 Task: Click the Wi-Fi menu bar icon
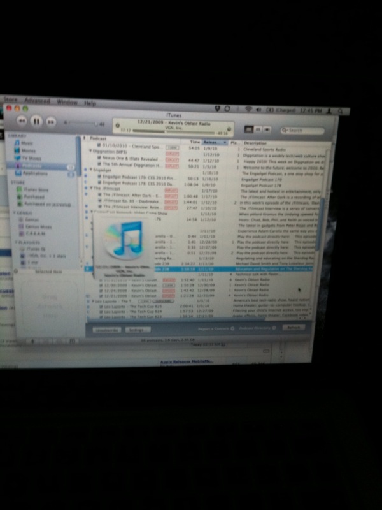pos(248,109)
